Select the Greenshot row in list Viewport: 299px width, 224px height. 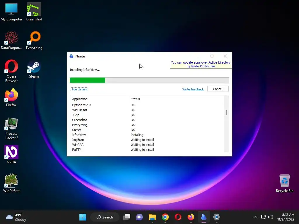click(147, 120)
